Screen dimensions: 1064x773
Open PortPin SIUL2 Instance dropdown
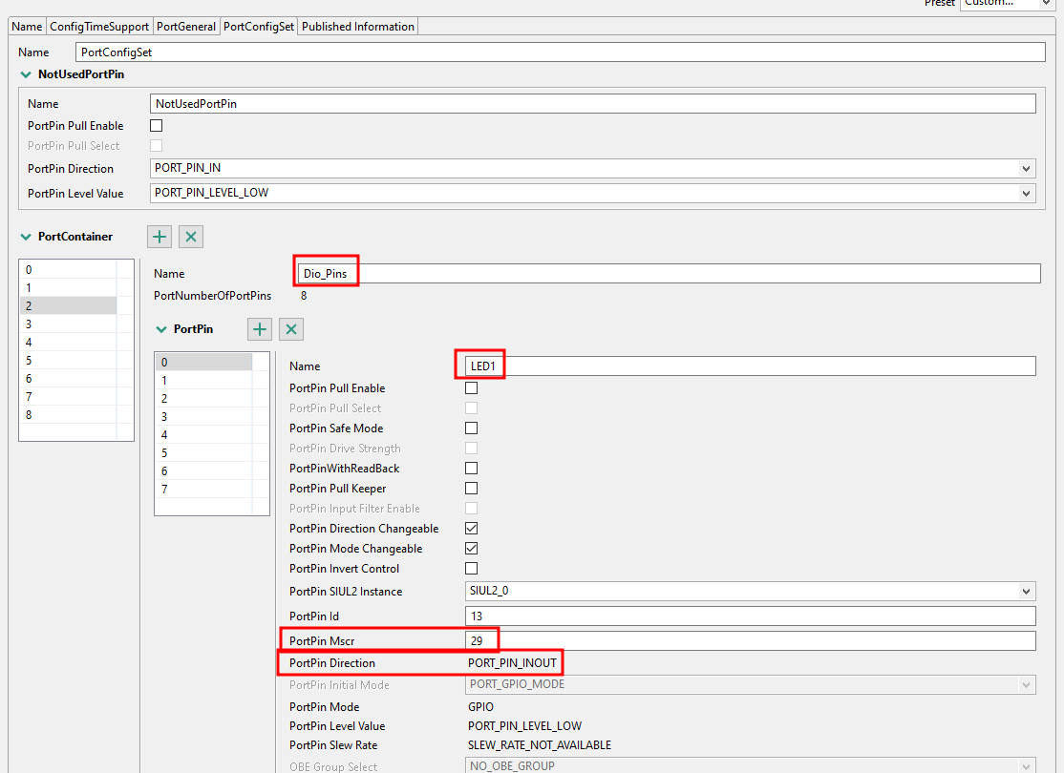pyautogui.click(x=1026, y=592)
